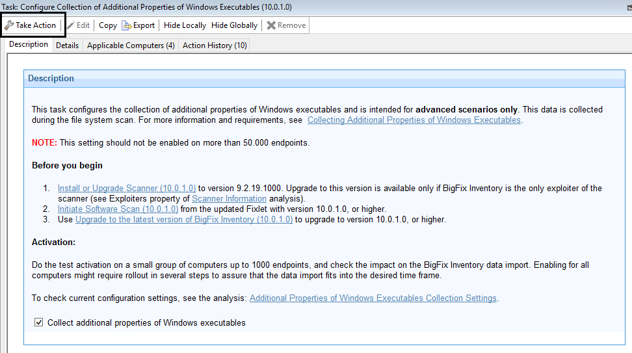
Task: Click the Take Action wrench icon
Action: coord(9,25)
